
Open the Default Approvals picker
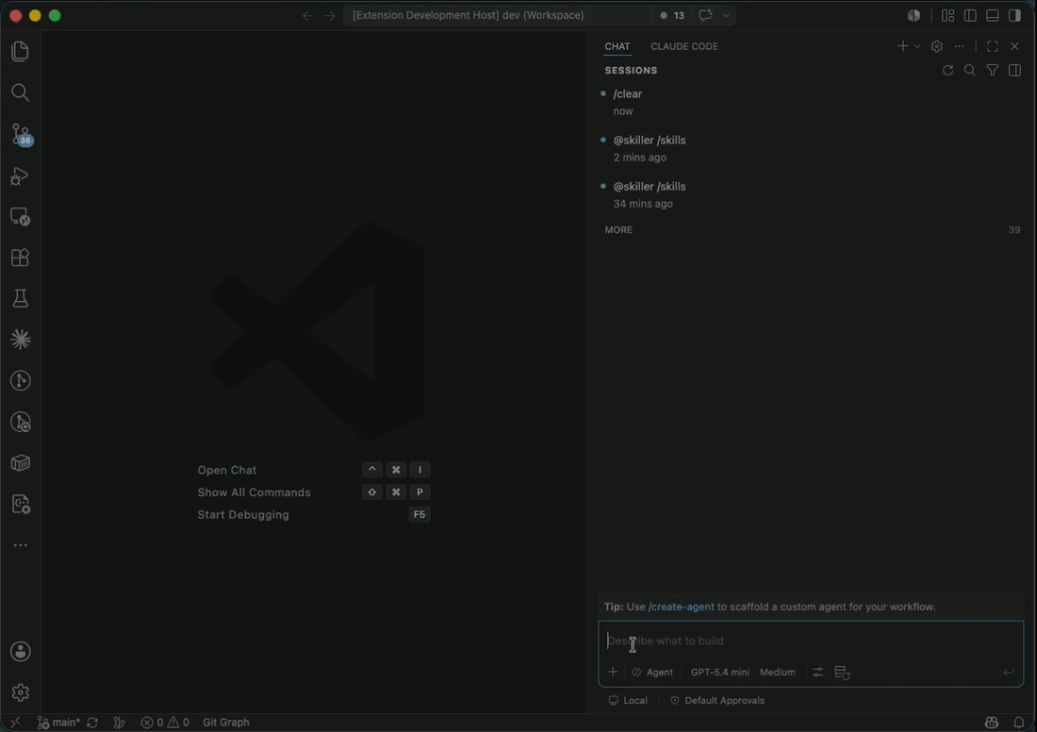click(716, 700)
